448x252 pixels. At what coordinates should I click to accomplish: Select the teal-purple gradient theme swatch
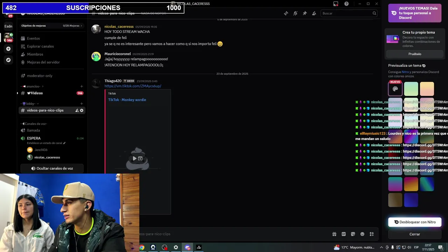click(395, 184)
